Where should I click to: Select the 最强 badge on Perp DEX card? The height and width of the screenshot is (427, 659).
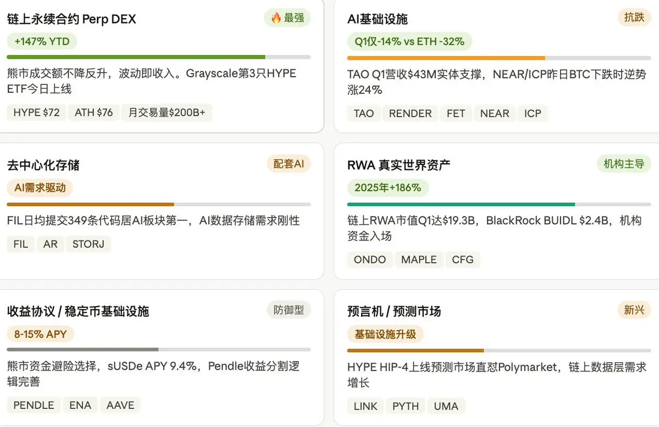click(x=287, y=18)
